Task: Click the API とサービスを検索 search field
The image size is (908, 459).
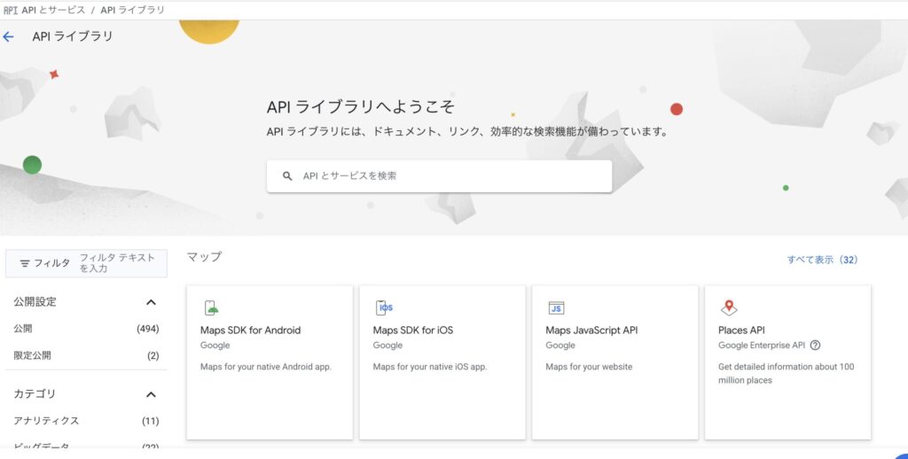Action: point(452,176)
